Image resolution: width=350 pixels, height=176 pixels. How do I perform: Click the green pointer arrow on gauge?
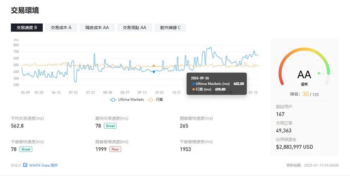[319, 73]
